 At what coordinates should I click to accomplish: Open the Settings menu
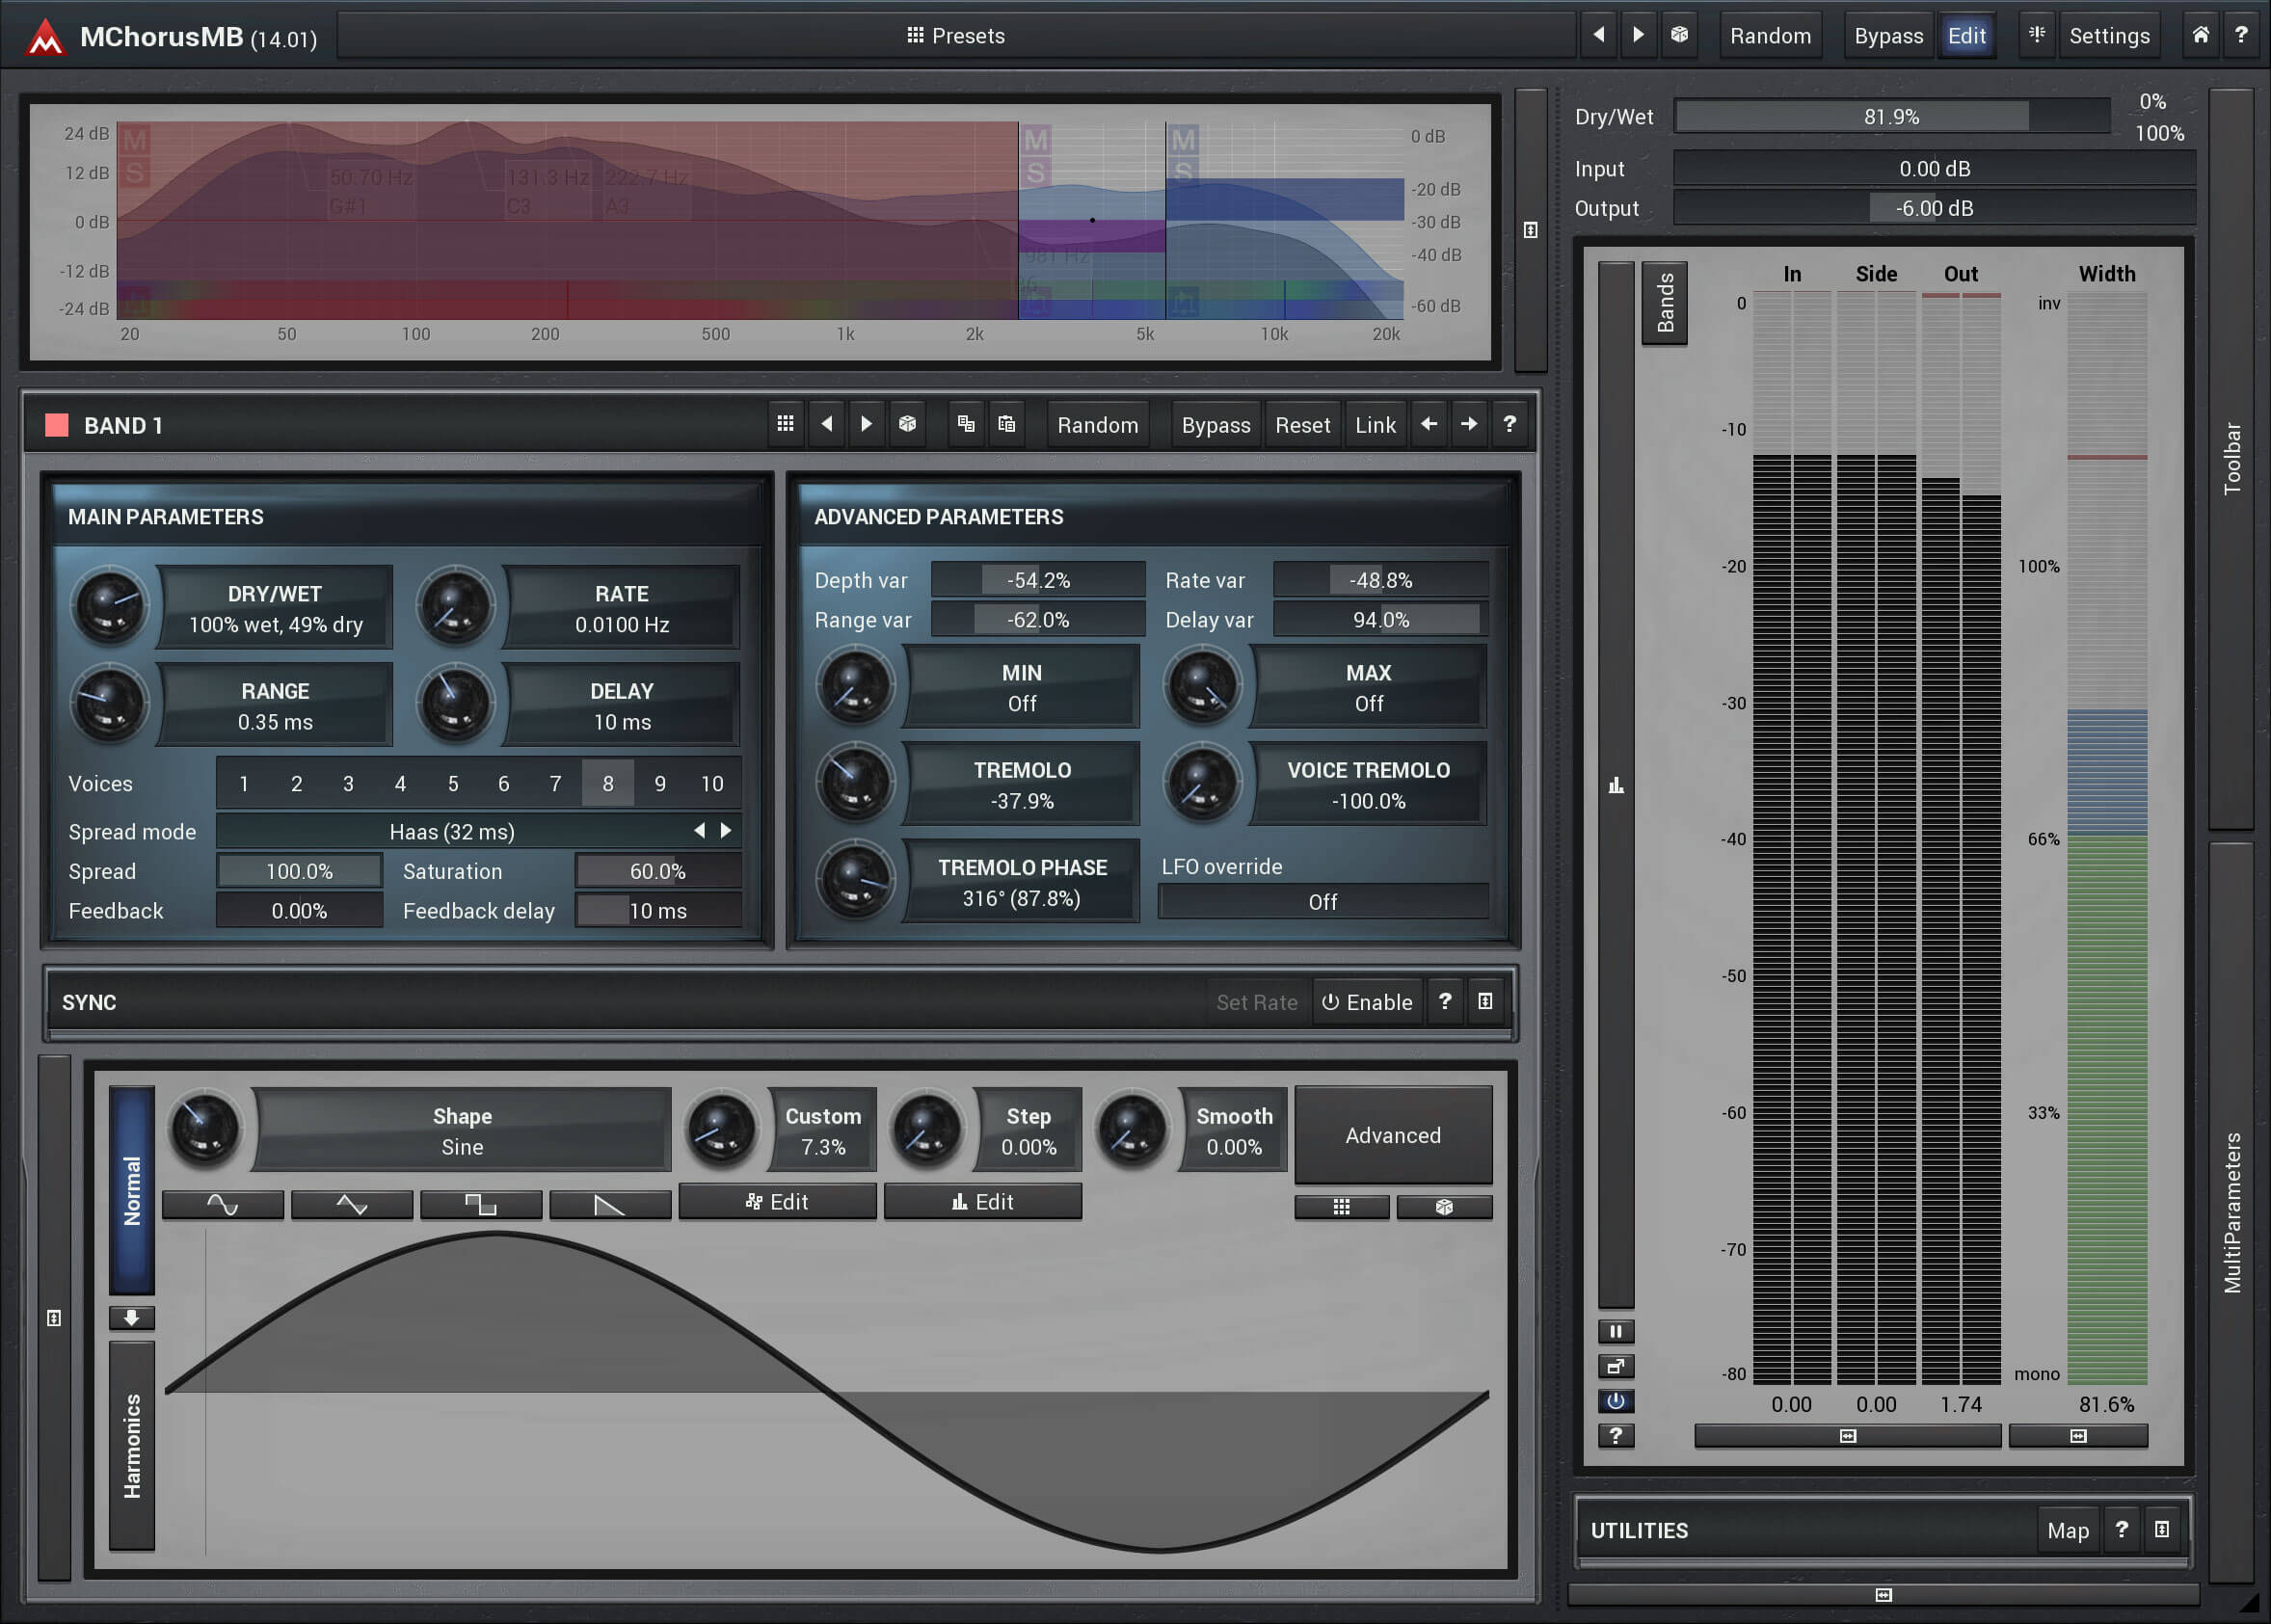coord(2108,35)
